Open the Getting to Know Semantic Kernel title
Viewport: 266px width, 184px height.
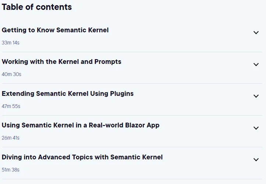[x=55, y=30]
